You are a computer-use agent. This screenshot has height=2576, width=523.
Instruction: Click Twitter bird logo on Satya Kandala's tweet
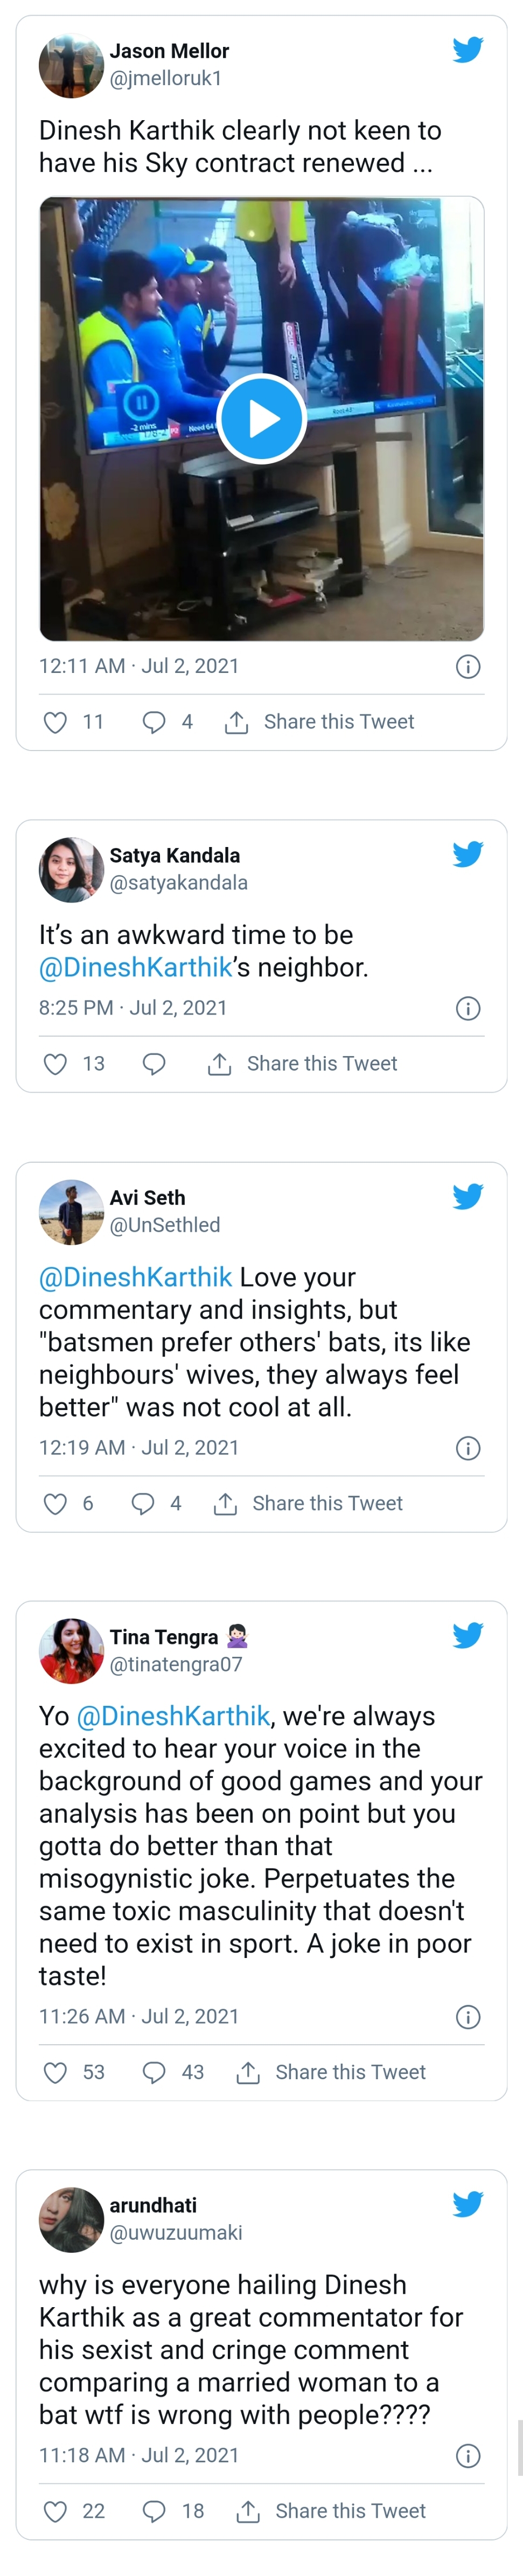[468, 853]
